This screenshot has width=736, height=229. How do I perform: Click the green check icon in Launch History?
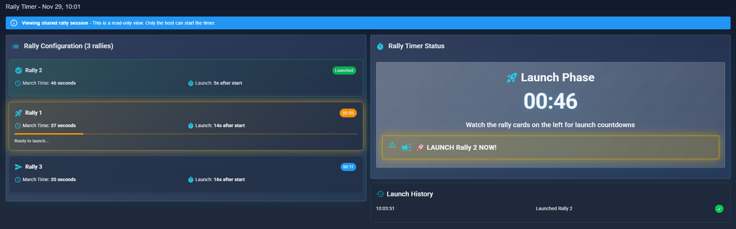(719, 209)
